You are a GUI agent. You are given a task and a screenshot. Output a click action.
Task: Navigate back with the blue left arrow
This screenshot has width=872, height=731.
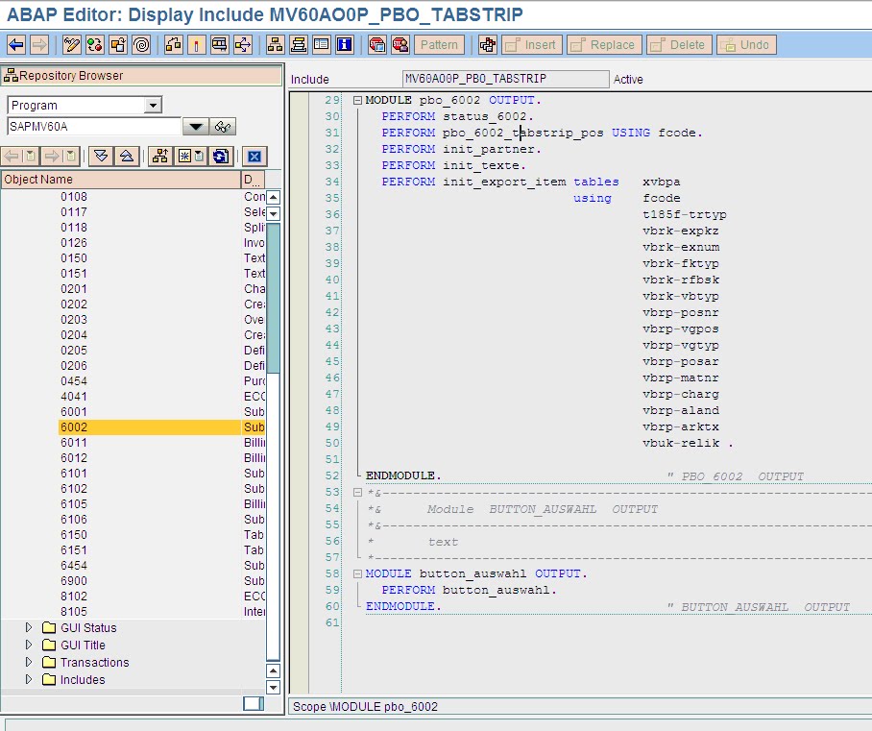[x=16, y=44]
